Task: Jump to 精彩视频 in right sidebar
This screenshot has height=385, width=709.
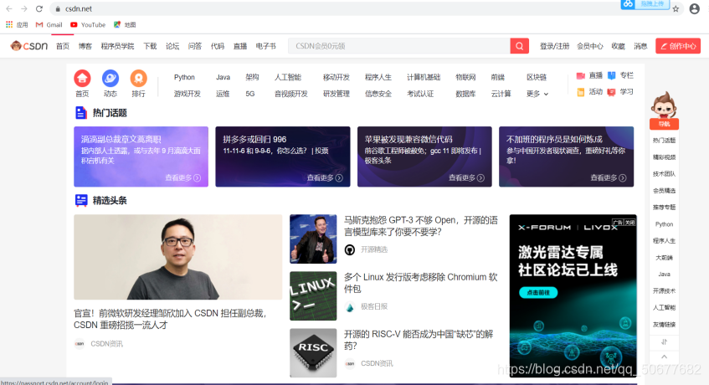Action: click(665, 157)
